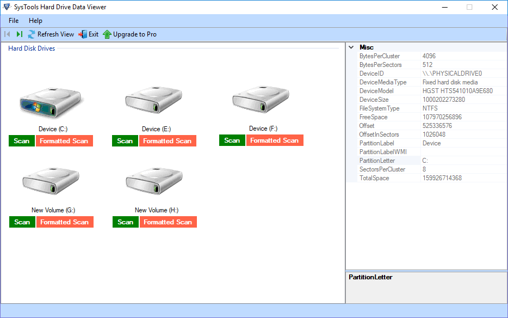Click the Refresh View toolbar icon
Image resolution: width=508 pixels, height=318 pixels.
32,34
